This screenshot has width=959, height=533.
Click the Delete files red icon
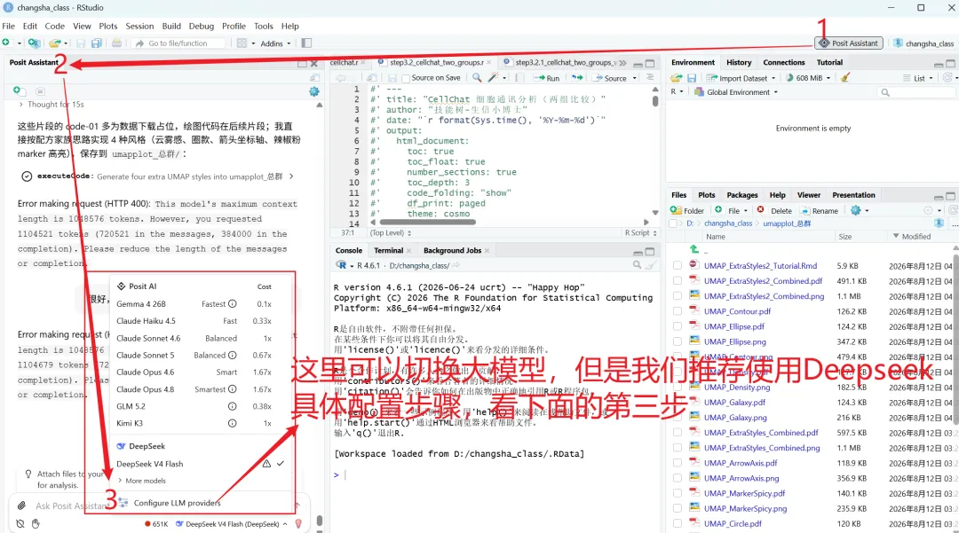[x=760, y=210]
